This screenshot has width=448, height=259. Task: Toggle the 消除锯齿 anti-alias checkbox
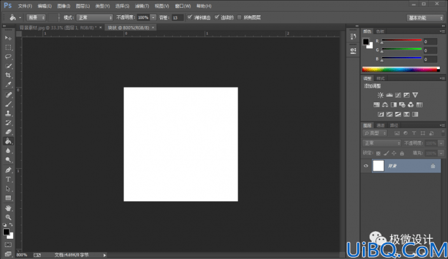pyautogui.click(x=190, y=17)
